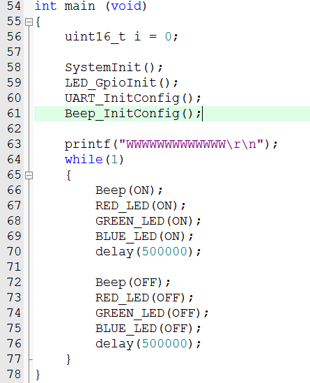The width and height of the screenshot is (310, 383).
Task: Click the LED_GpioInit() function call
Action: point(121,83)
